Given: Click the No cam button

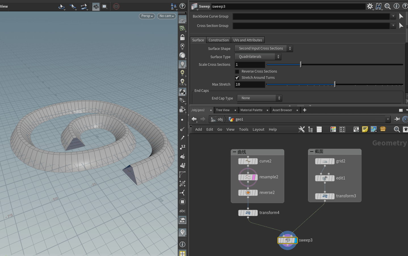Looking at the screenshot, I should pos(166,16).
